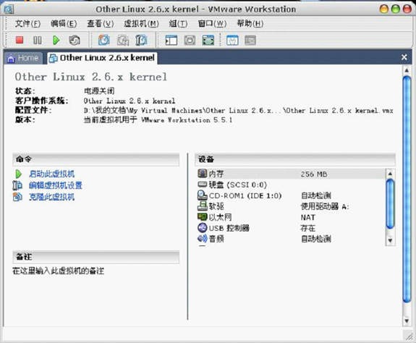
Task: Click the green Power On toolbar icon
Action: pyautogui.click(x=56, y=41)
